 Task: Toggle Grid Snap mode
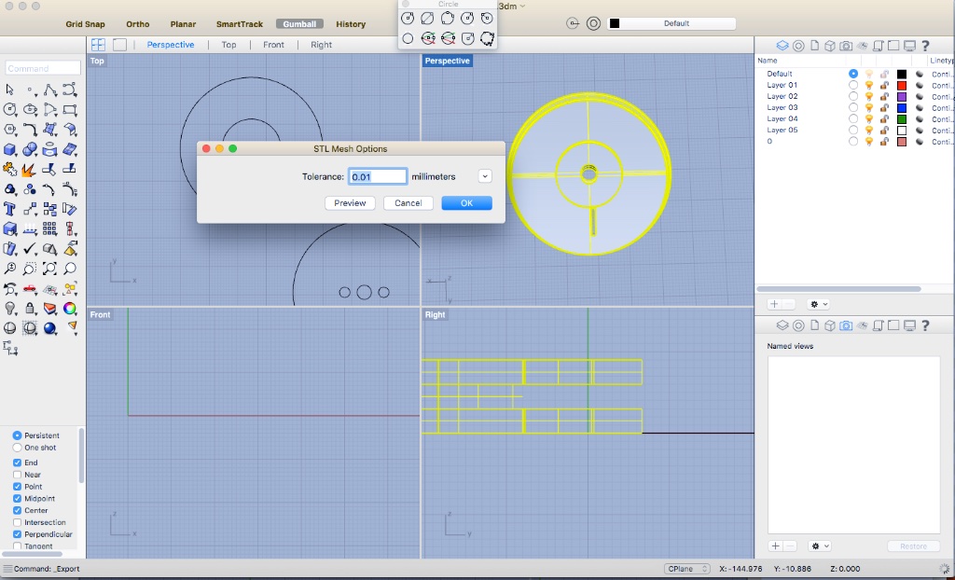pyautogui.click(x=85, y=24)
